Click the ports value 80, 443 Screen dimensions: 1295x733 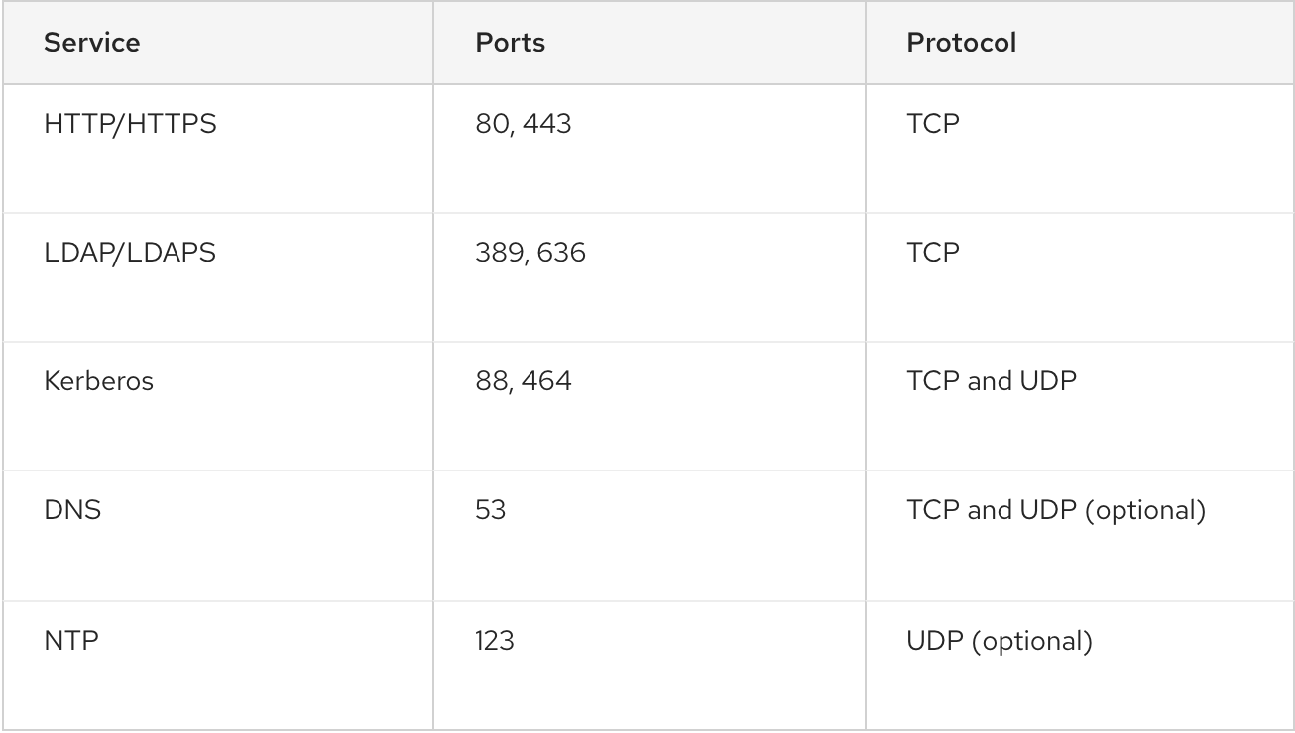(524, 126)
